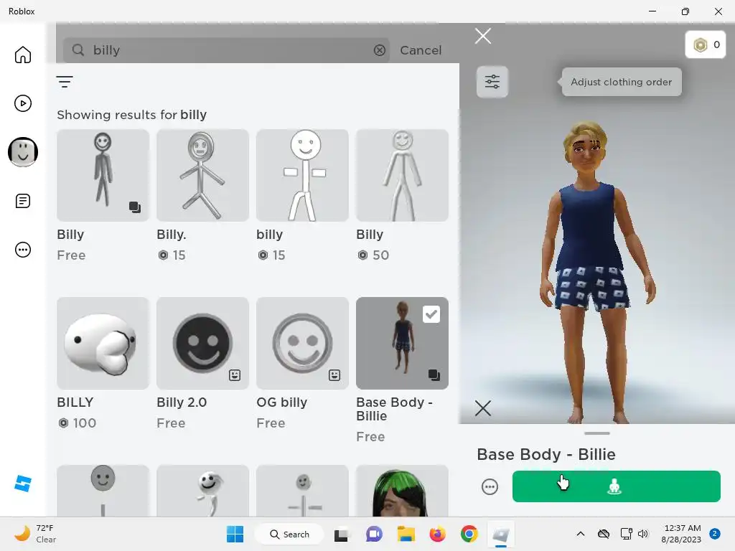Select the BILLY head item priced 100
Viewport: 735px width, 551px height.
pyautogui.click(x=103, y=343)
